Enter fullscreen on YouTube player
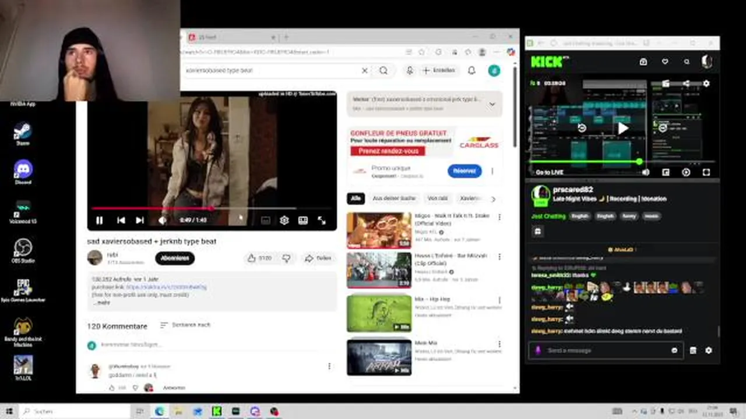The image size is (746, 419). (x=322, y=221)
